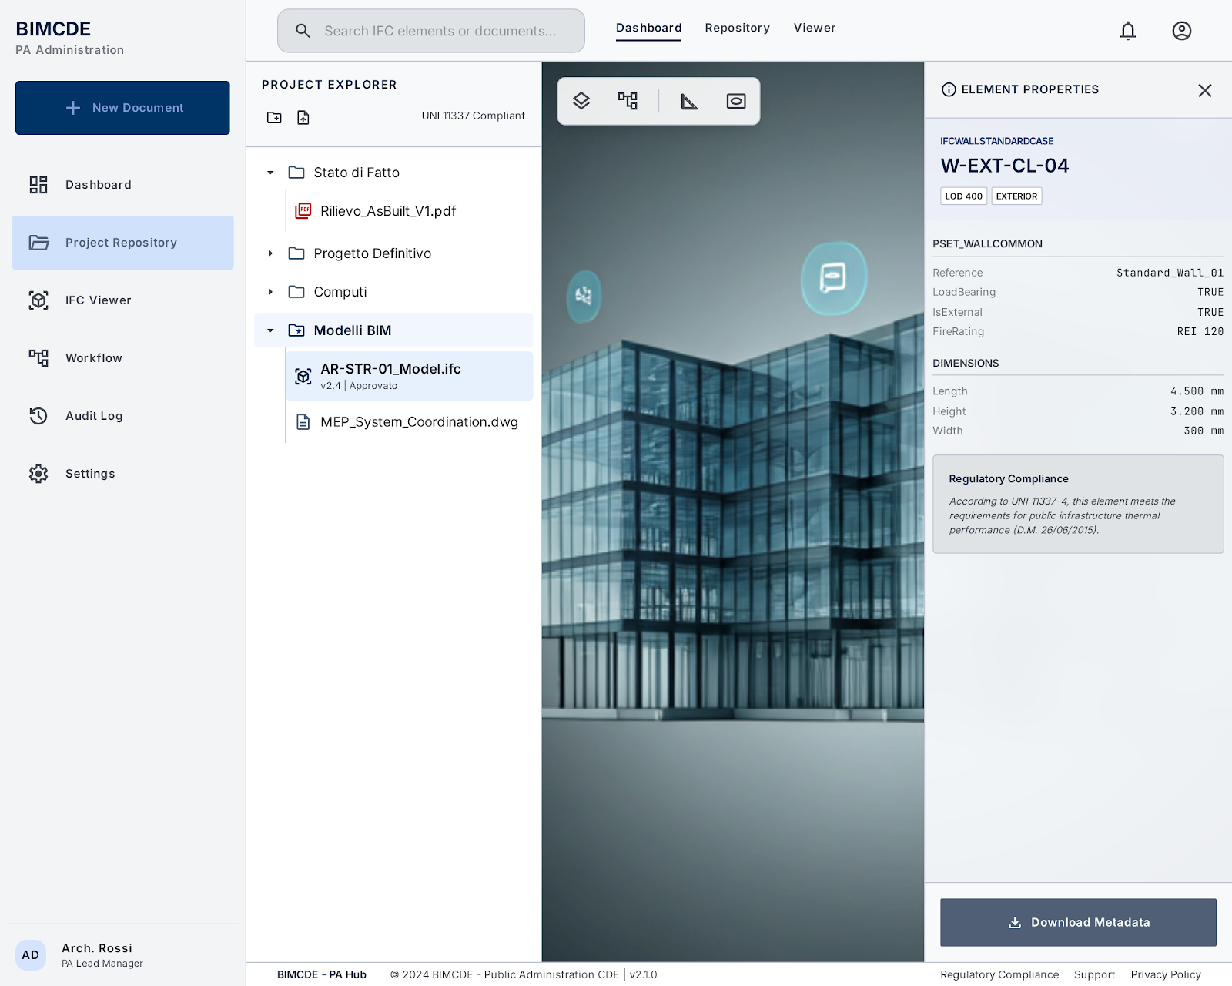This screenshot has width=1232, height=986.
Task: Click the Dashboard grid icon in sidebar
Action: coord(38,185)
